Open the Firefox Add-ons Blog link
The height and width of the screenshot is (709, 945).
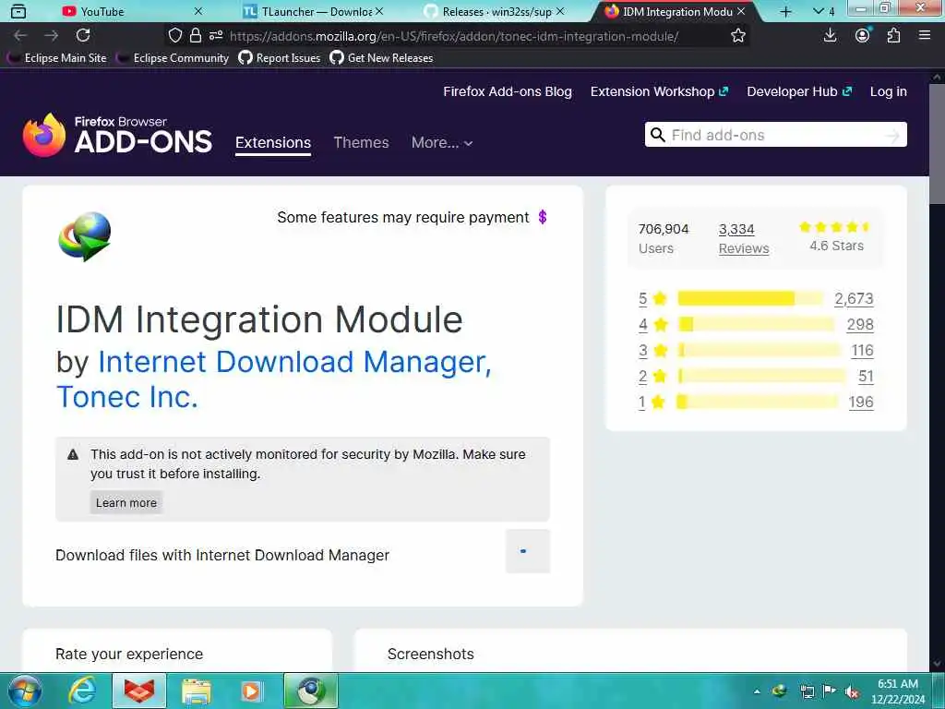pos(508,91)
